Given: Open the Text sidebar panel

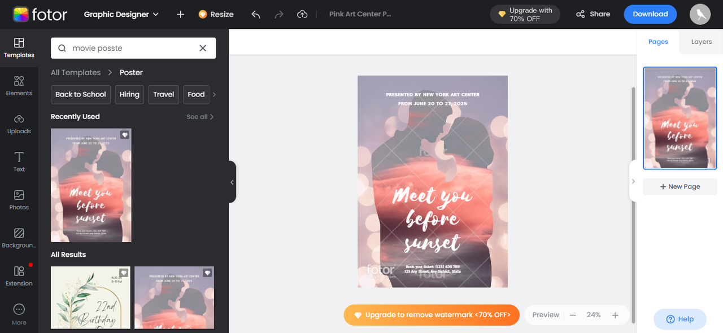Looking at the screenshot, I should point(19,162).
